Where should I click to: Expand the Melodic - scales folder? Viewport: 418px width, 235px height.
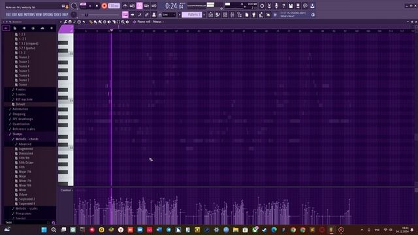click(x=26, y=208)
